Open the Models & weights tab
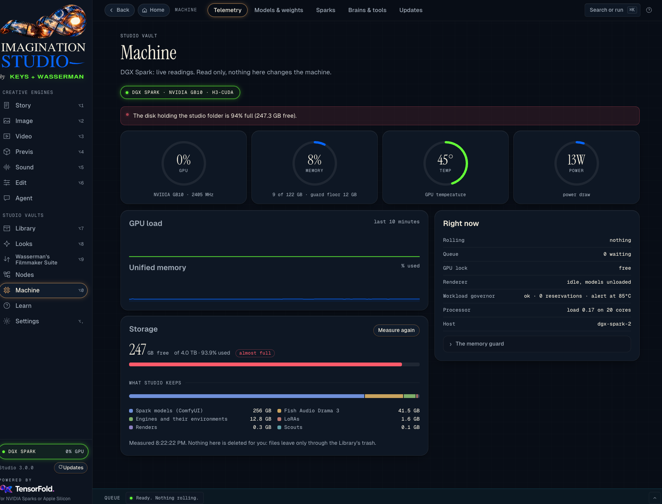The image size is (662, 504). click(x=279, y=10)
